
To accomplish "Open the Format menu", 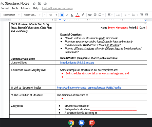I will 5,8.
